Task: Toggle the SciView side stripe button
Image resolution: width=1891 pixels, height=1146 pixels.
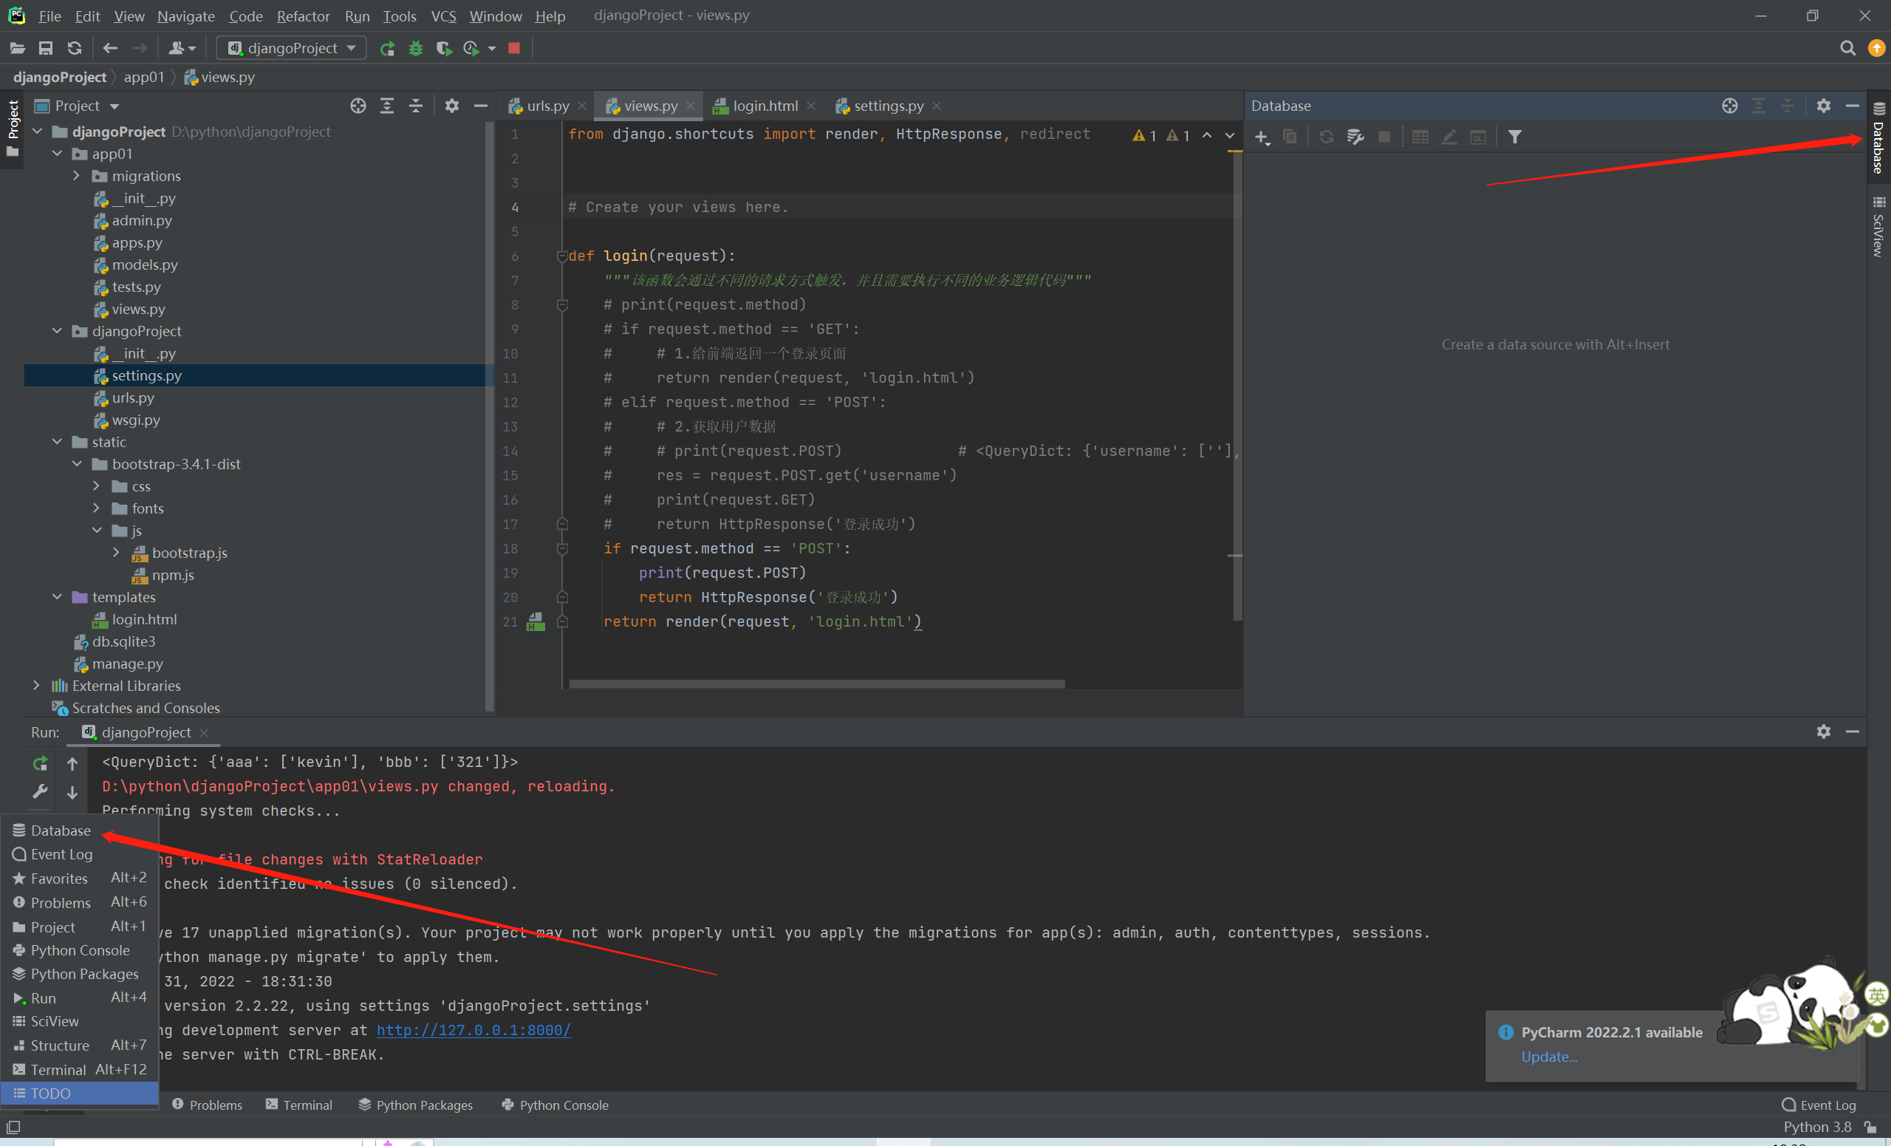Action: point(1878,227)
